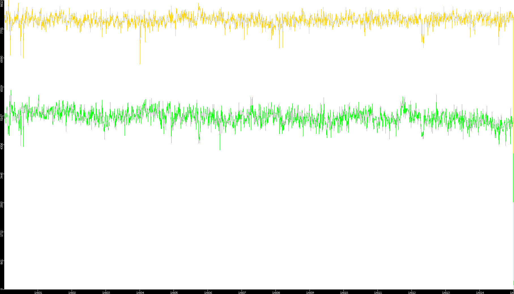The height and width of the screenshot is (294, 514).
Task: Click the 3445 value axis label
Action: pos(2,175)
